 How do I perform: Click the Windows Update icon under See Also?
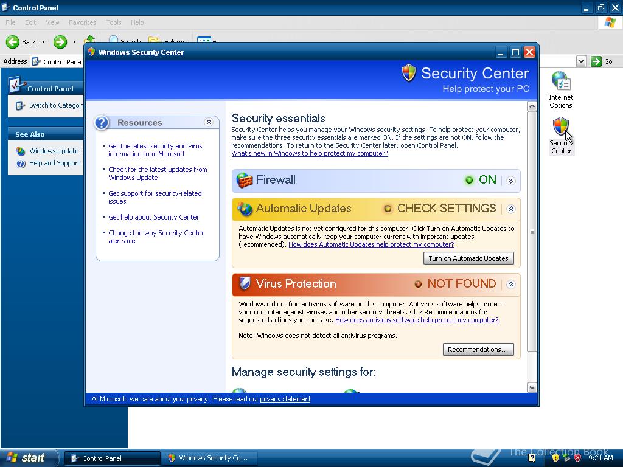[20, 151]
